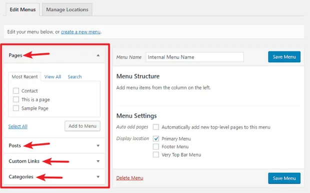Check the Very Top Bar Menu location
Image resolution: width=310 pixels, height=193 pixels.
pos(156,155)
